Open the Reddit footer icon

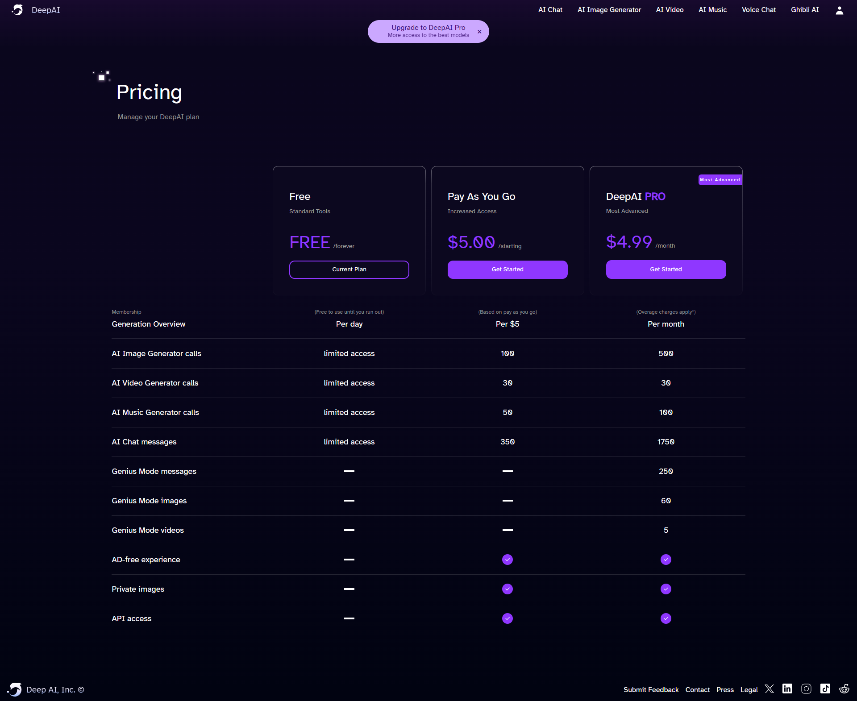pos(844,689)
